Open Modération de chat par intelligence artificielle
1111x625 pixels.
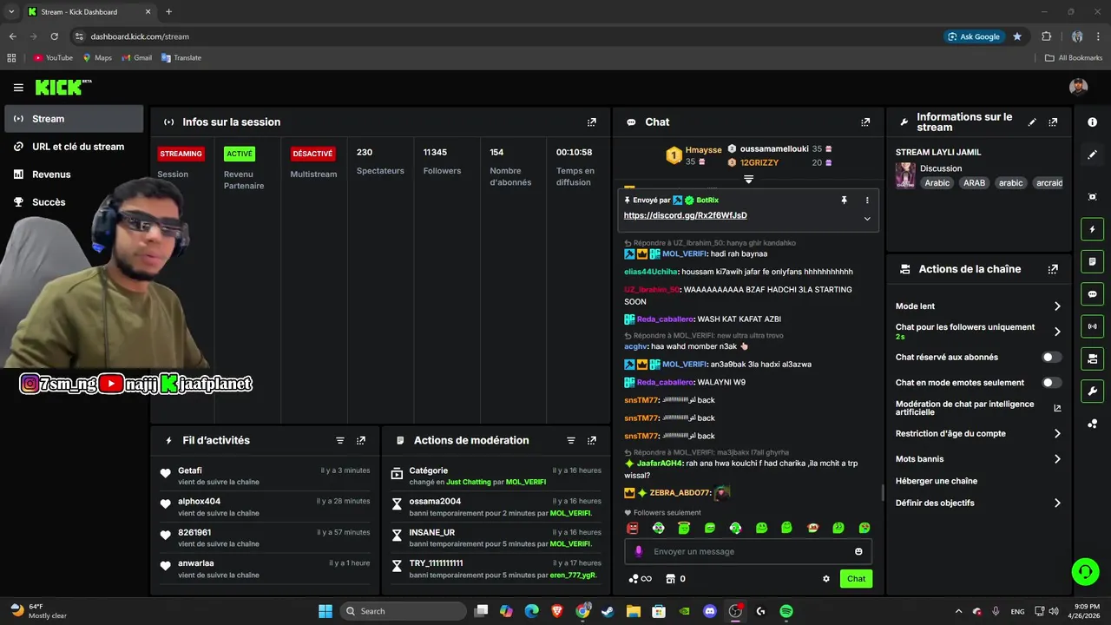tap(978, 408)
